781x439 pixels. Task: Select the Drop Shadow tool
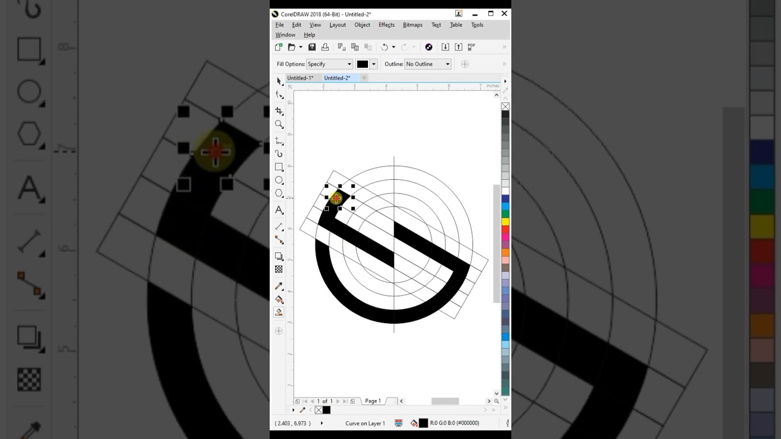click(x=279, y=256)
